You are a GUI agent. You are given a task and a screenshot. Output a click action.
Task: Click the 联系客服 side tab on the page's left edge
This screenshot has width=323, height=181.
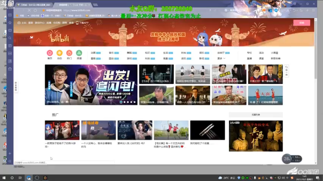(x=16, y=86)
